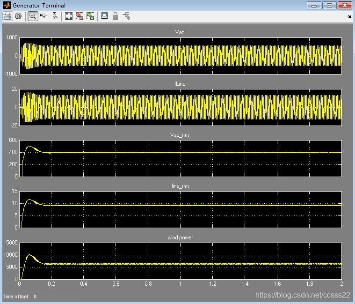Click the lock axes selection padlock

coord(115,16)
